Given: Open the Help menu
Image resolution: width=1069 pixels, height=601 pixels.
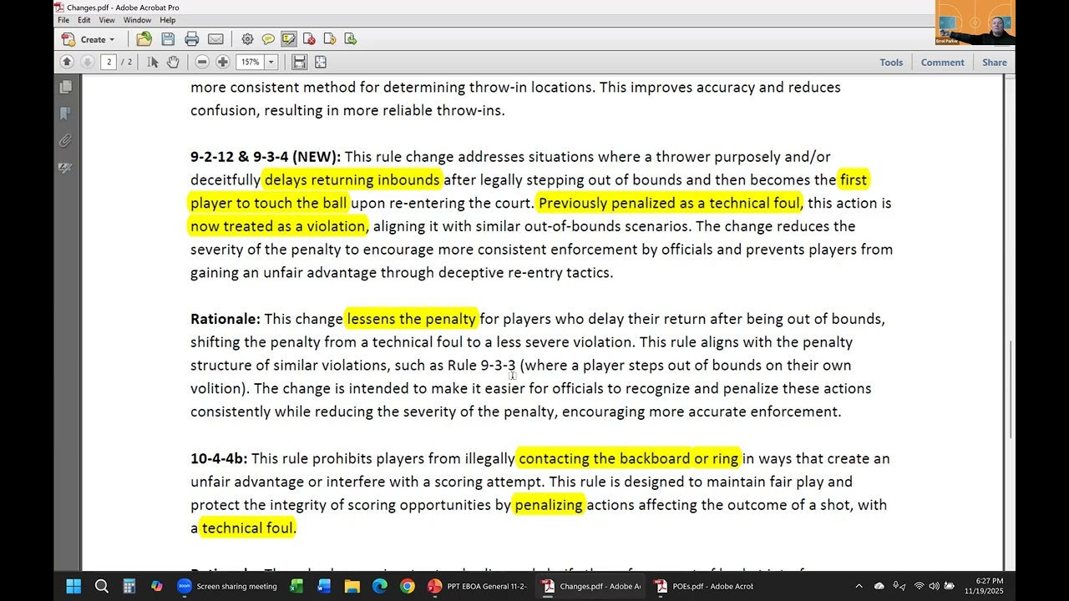Looking at the screenshot, I should [x=167, y=20].
